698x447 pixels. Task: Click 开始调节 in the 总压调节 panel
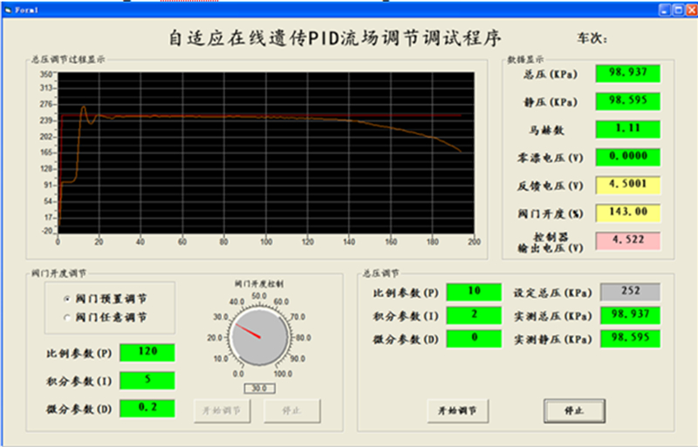point(458,410)
